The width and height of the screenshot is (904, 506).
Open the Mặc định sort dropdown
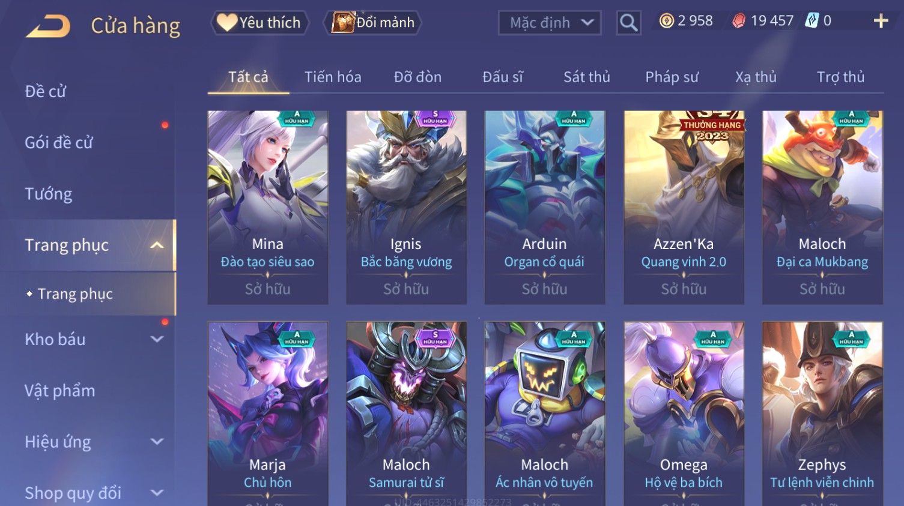click(550, 23)
